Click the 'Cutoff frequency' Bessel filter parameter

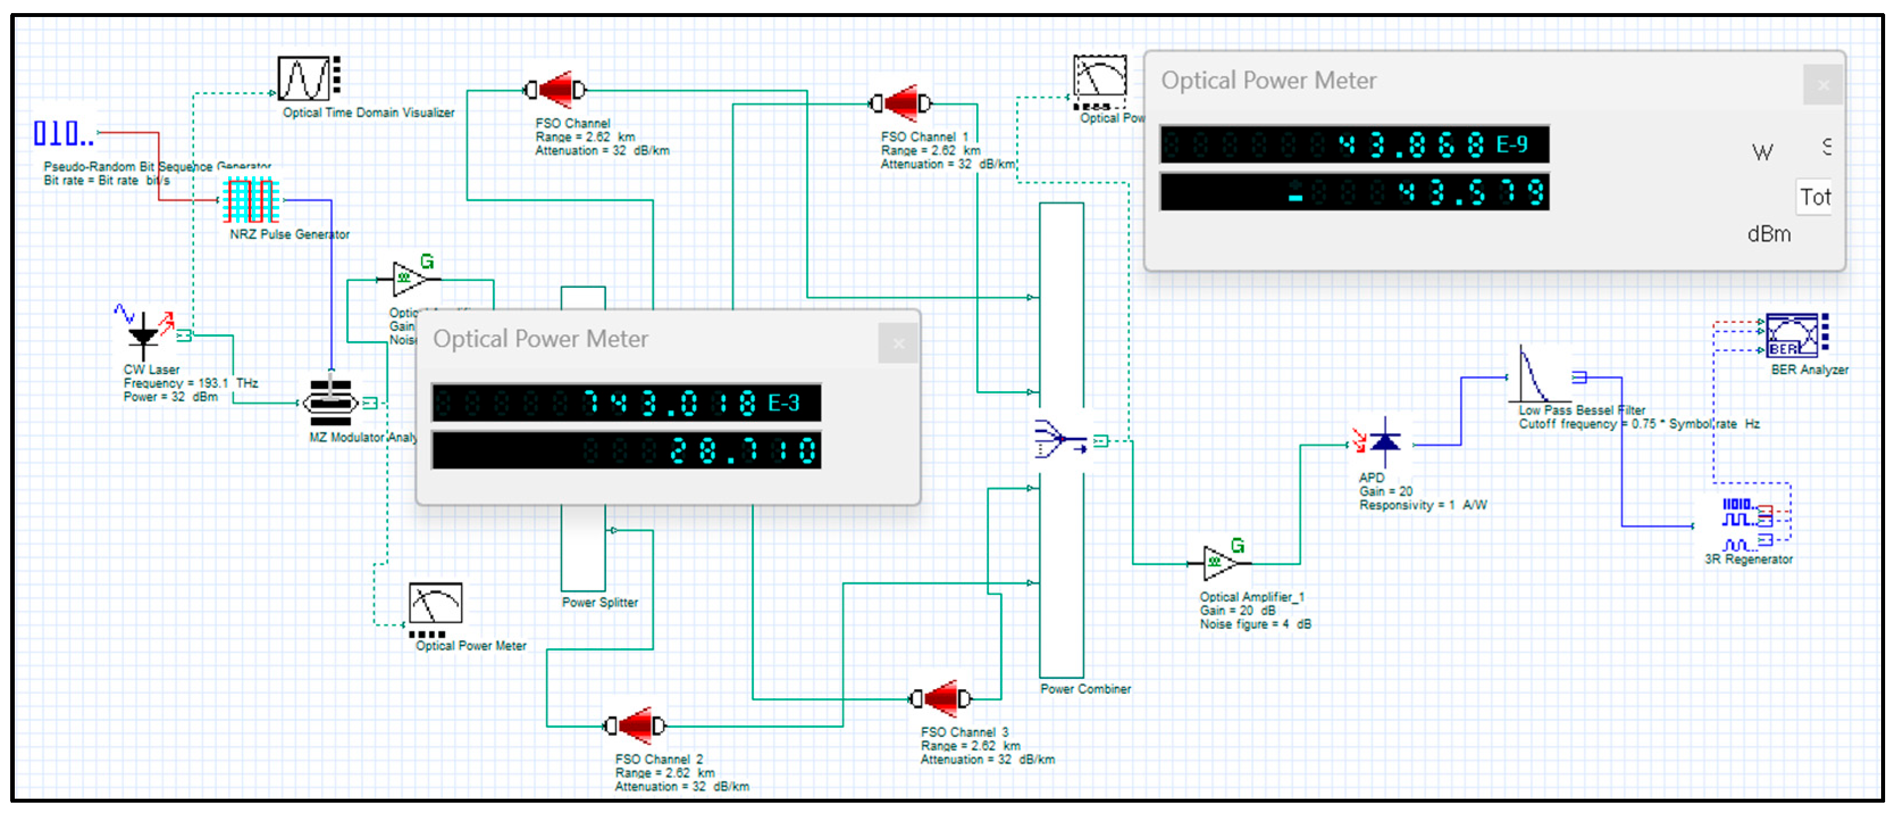click(x=1639, y=423)
